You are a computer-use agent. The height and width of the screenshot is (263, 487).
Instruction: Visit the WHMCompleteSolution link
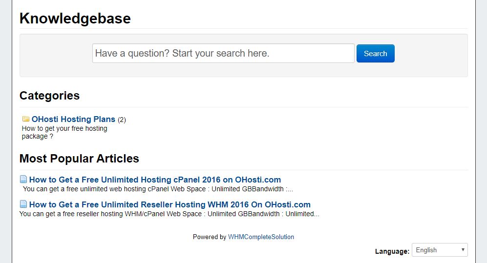[x=261, y=237]
